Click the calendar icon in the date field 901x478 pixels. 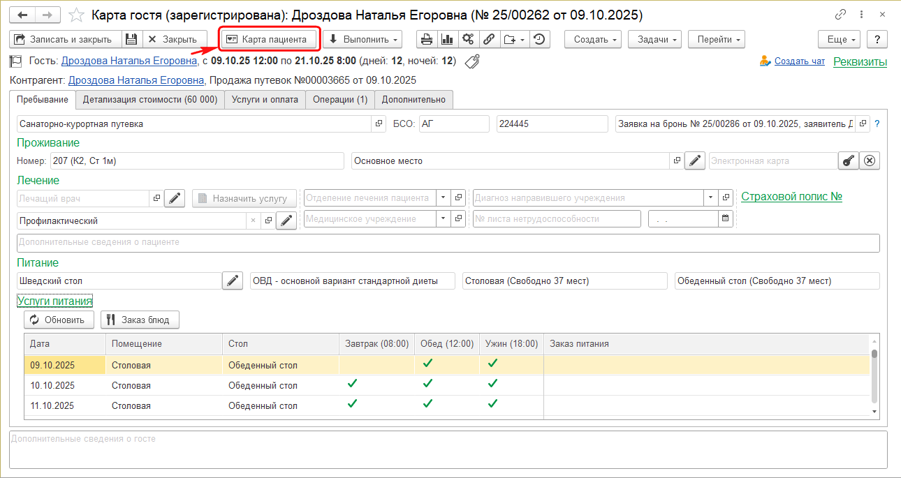click(x=726, y=219)
